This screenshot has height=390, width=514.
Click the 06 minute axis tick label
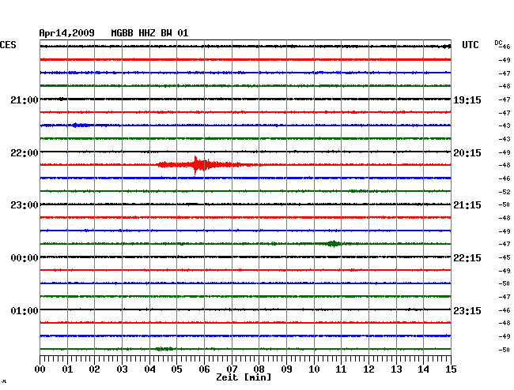tap(204, 369)
